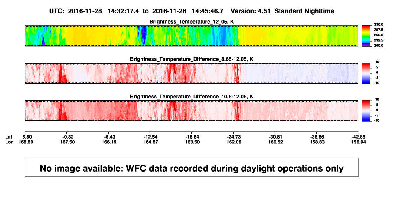Click the UTC: label in the header

[57, 11]
